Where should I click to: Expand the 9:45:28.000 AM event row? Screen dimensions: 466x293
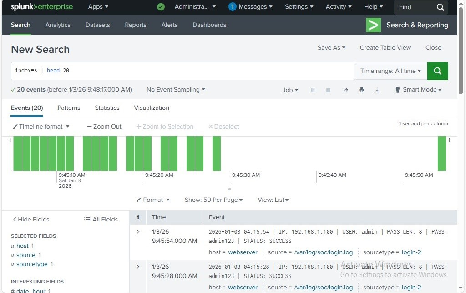click(138, 267)
